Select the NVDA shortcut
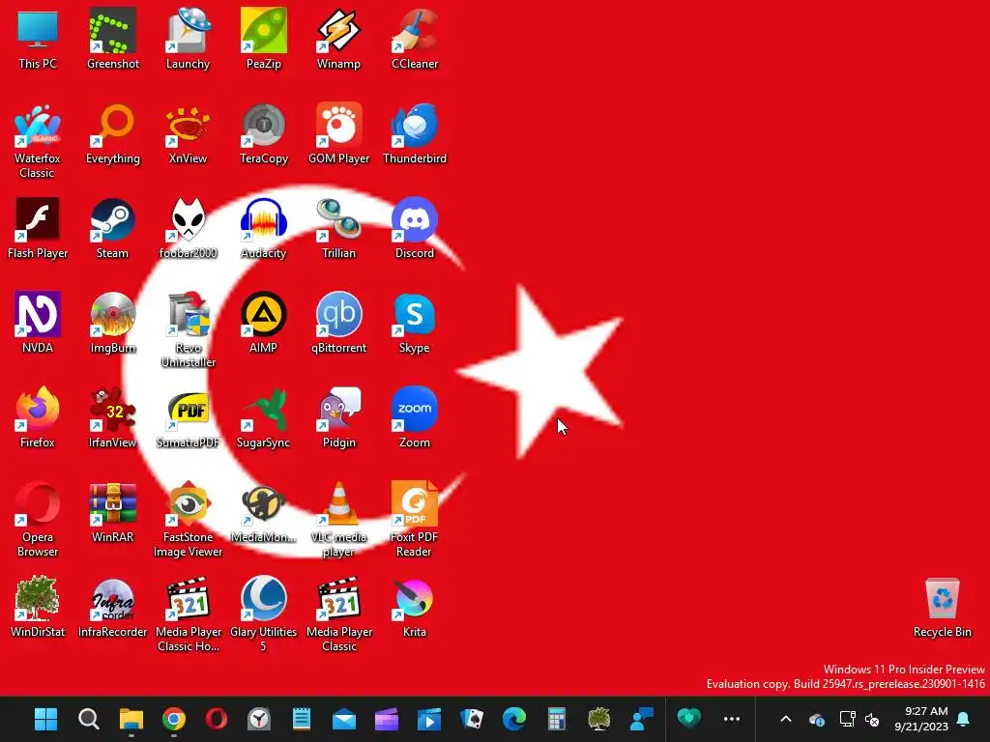Viewport: 990px width, 742px height. [38, 323]
